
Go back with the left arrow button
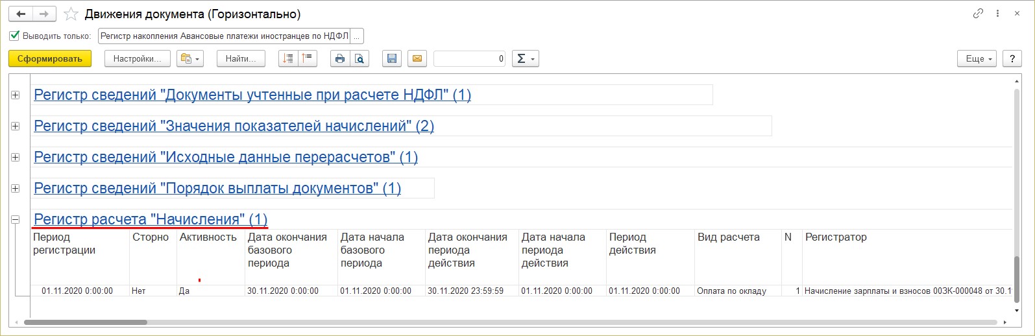21,14
